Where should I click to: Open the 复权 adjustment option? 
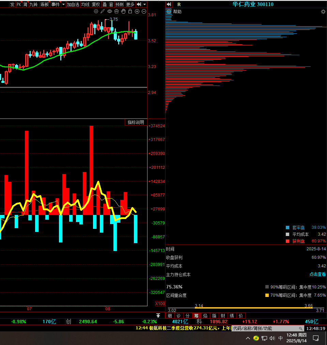click(96, 4)
